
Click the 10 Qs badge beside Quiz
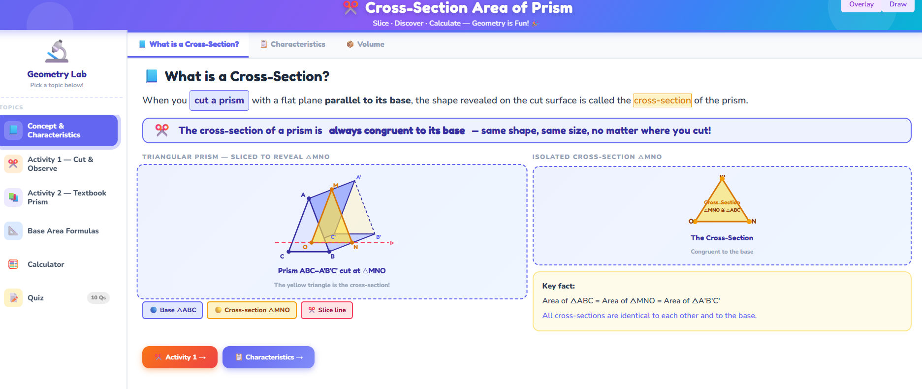pos(98,297)
